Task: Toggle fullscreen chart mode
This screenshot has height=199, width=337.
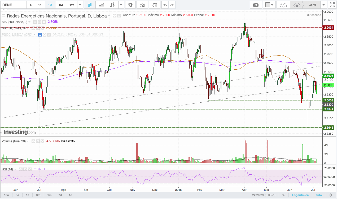Action: tap(332, 5)
